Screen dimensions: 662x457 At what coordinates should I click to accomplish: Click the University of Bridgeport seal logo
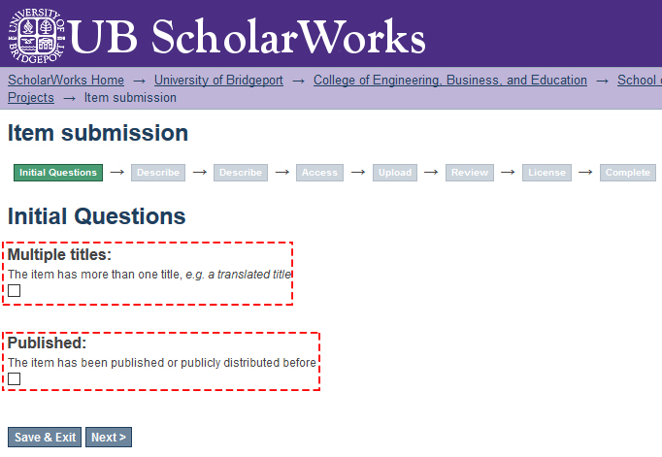pos(37,36)
